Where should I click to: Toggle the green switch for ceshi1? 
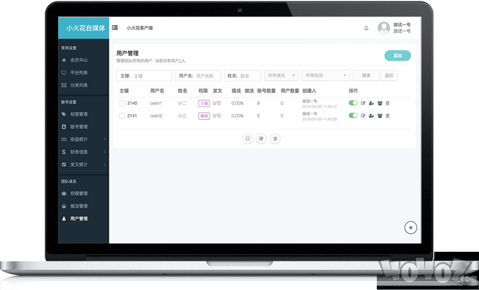click(353, 103)
